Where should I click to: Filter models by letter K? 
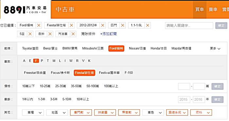point(89,61)
